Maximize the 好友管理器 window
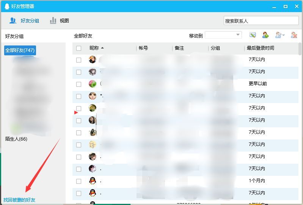This screenshot has width=303, height=205. pyautogui.click(x=286, y=6)
